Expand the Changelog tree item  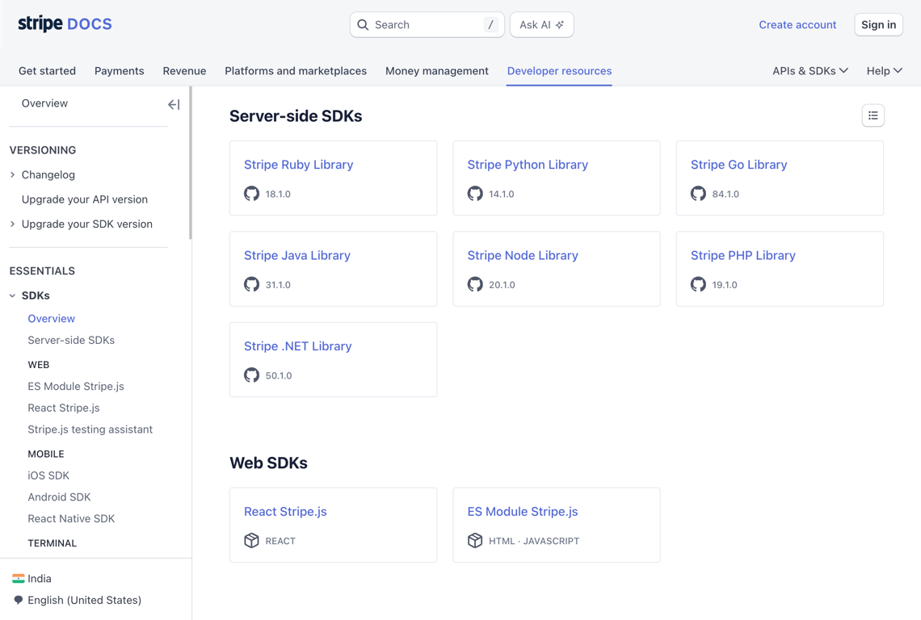(13, 175)
